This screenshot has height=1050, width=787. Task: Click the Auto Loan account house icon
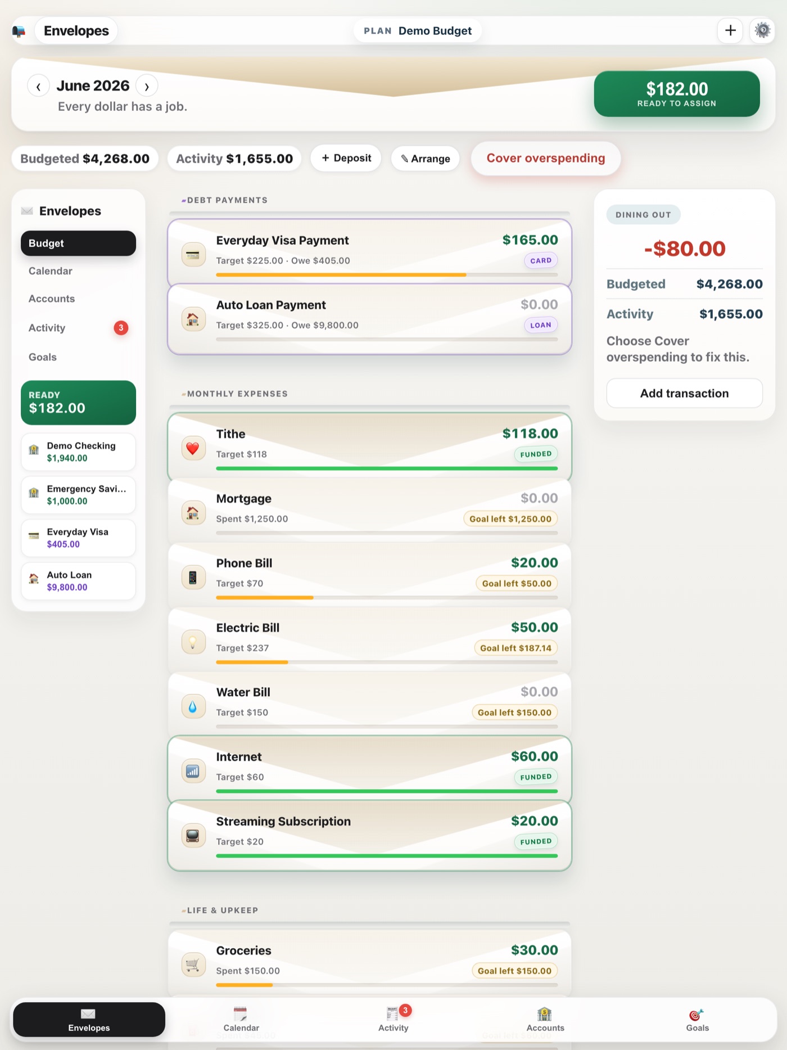[34, 579]
